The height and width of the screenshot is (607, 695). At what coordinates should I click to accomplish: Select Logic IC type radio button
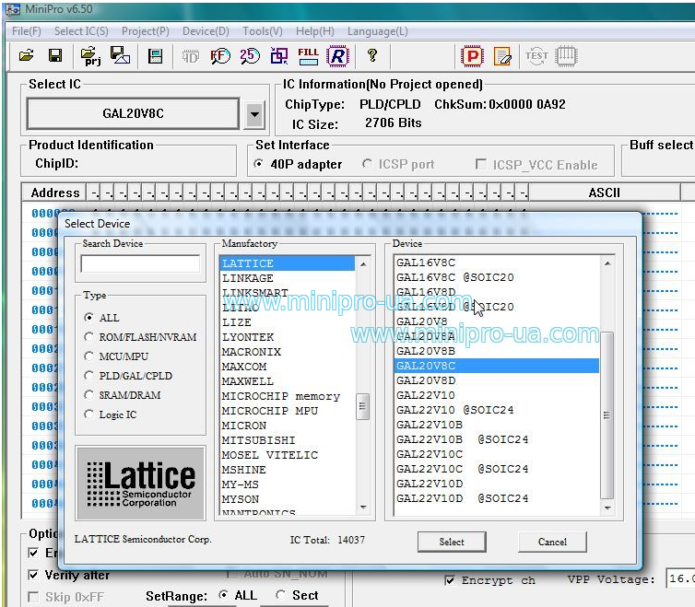pos(89,414)
